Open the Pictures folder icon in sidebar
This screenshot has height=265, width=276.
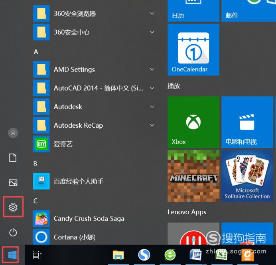pos(13,182)
